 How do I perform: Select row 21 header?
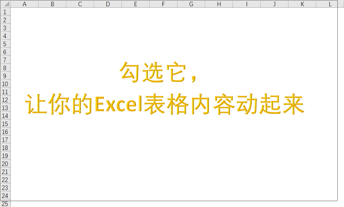click(x=5, y=172)
